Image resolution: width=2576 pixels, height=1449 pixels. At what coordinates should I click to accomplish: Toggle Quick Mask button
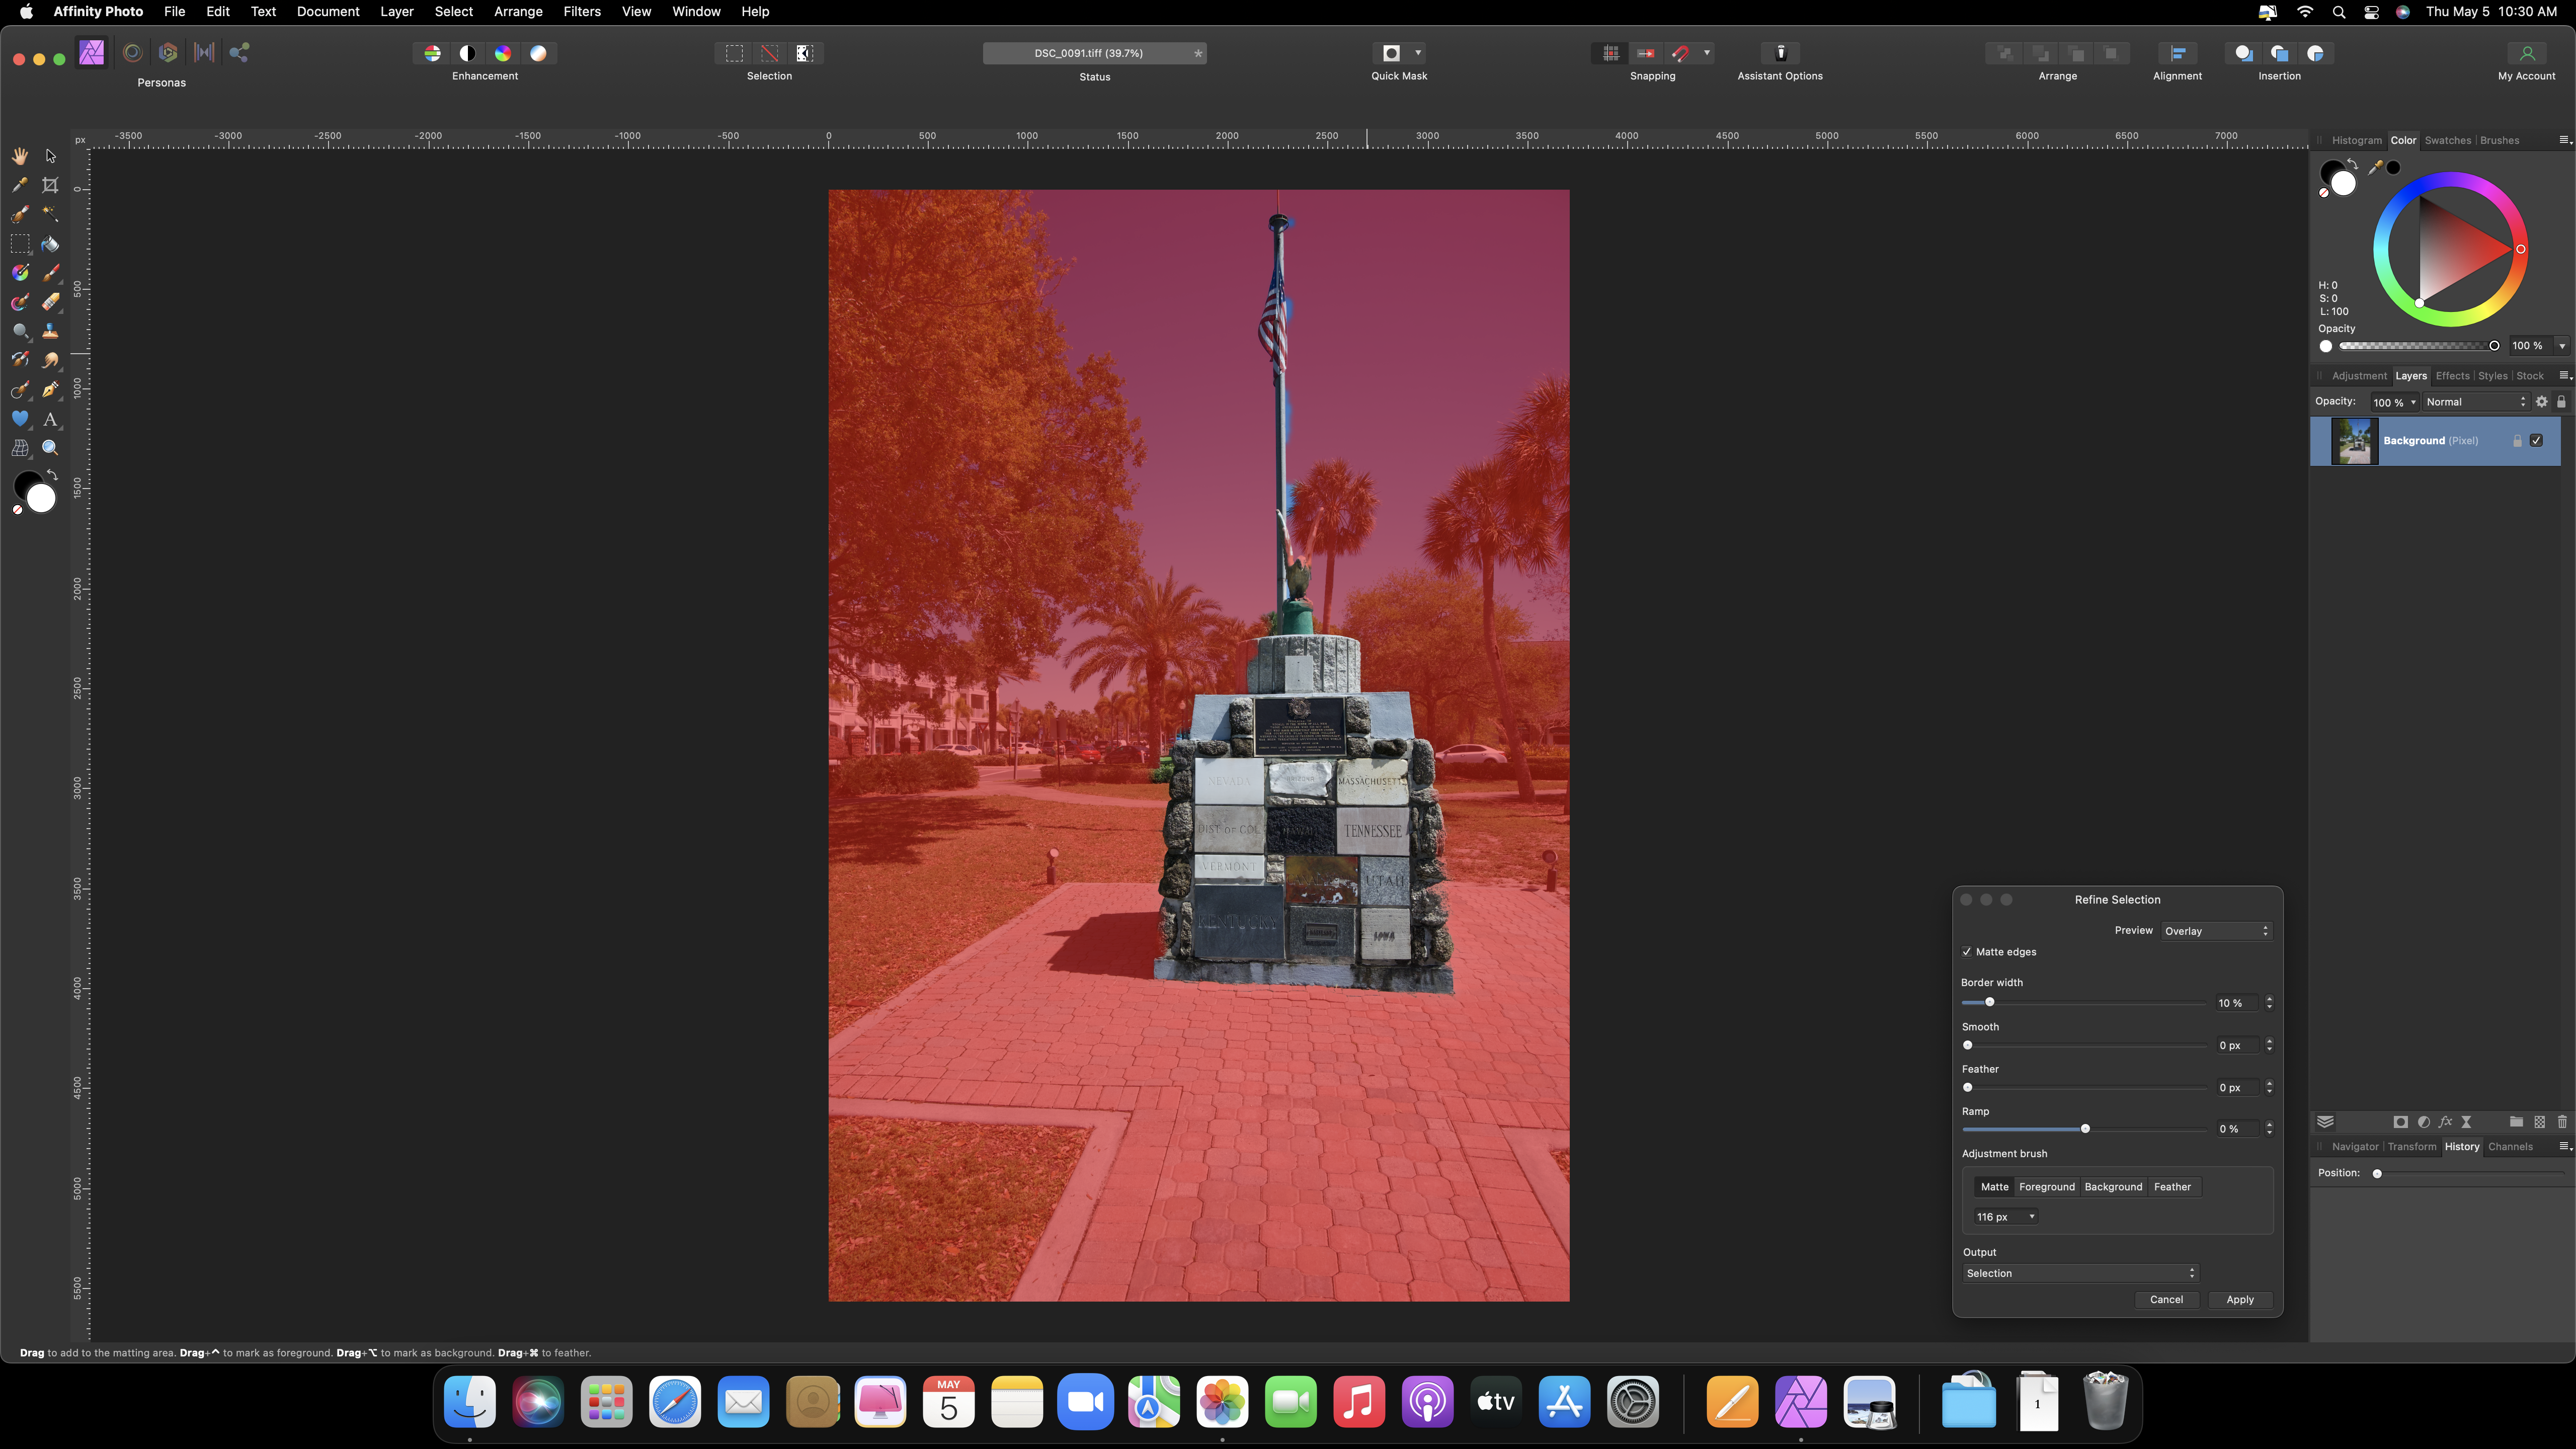tap(1391, 53)
